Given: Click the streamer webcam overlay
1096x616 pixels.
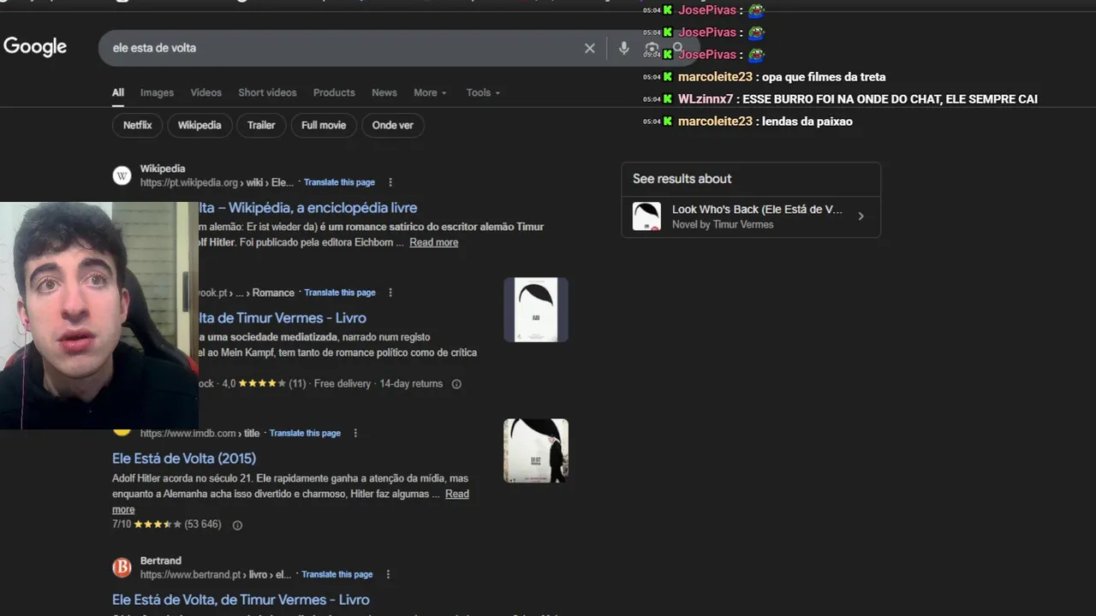Looking at the screenshot, I should click(x=99, y=316).
